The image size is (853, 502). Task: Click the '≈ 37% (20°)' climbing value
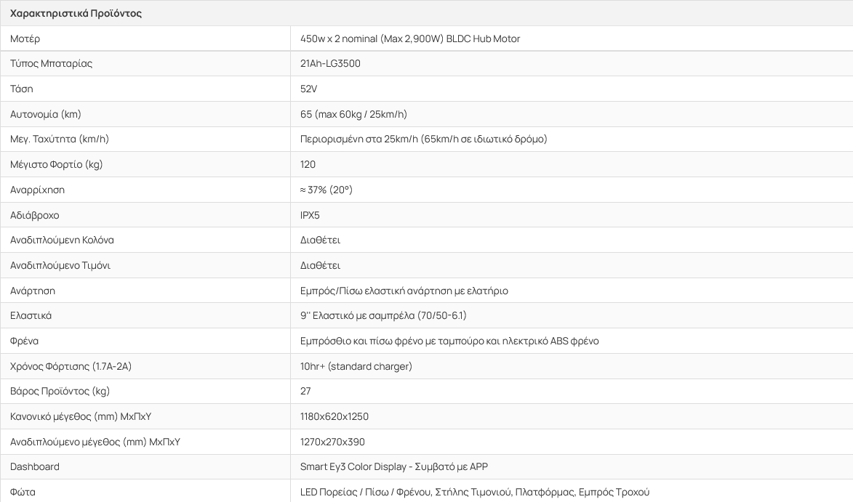click(x=327, y=190)
